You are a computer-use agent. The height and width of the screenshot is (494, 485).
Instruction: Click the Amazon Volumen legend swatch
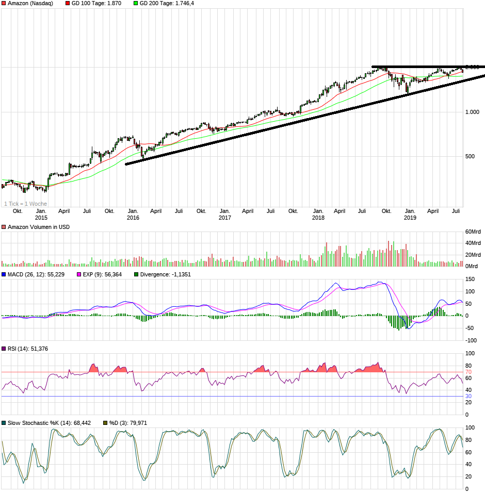(4, 227)
